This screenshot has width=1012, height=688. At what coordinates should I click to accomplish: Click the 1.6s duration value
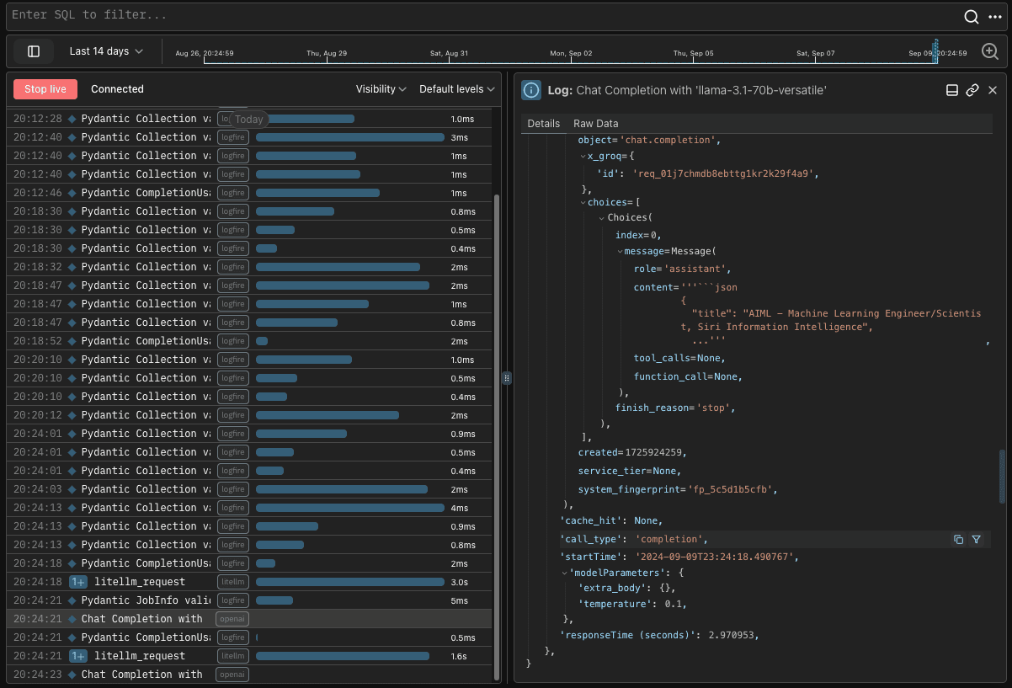coord(459,656)
